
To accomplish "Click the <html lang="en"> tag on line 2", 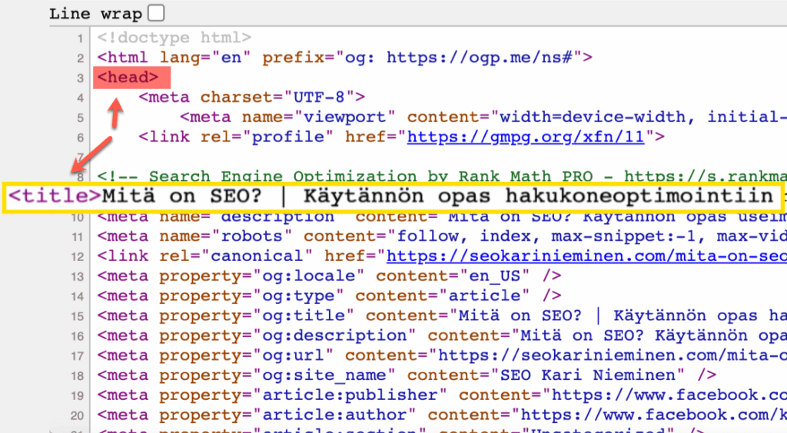I will pos(345,58).
